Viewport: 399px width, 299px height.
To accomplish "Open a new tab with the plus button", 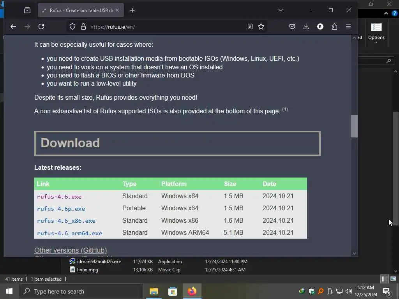I will coord(132,11).
